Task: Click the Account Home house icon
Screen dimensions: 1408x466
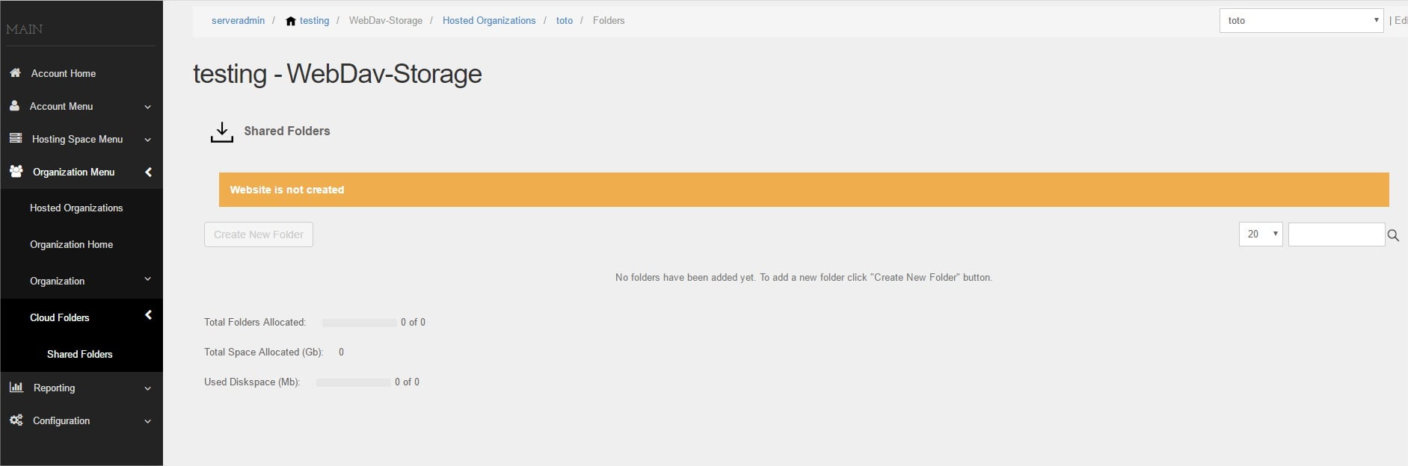Action: tap(15, 73)
